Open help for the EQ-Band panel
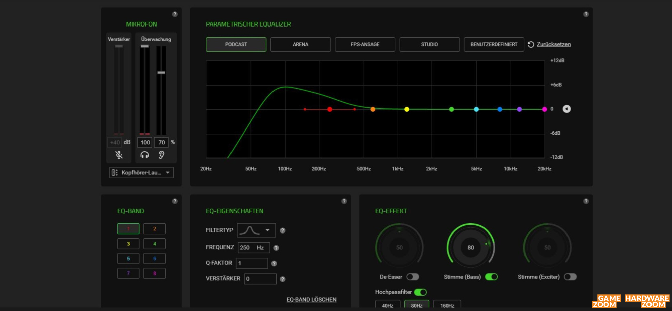The image size is (672, 311). 175,201
